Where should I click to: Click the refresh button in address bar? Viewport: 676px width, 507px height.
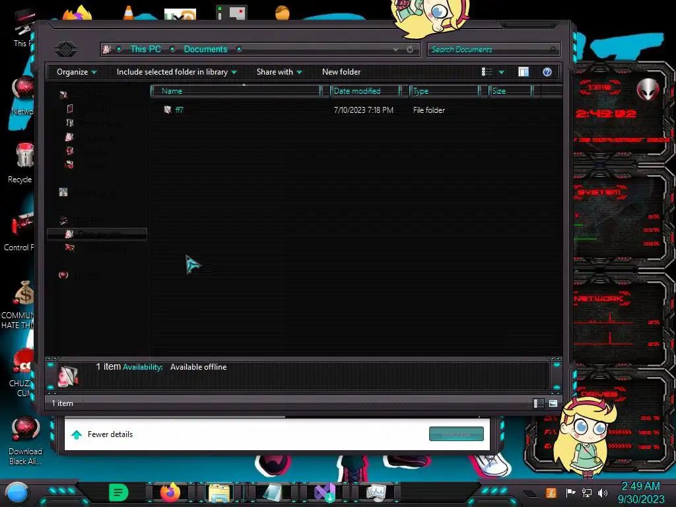(410, 49)
